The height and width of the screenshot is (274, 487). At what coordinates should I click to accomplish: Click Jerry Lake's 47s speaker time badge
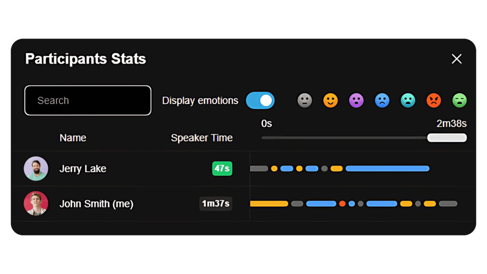click(222, 168)
